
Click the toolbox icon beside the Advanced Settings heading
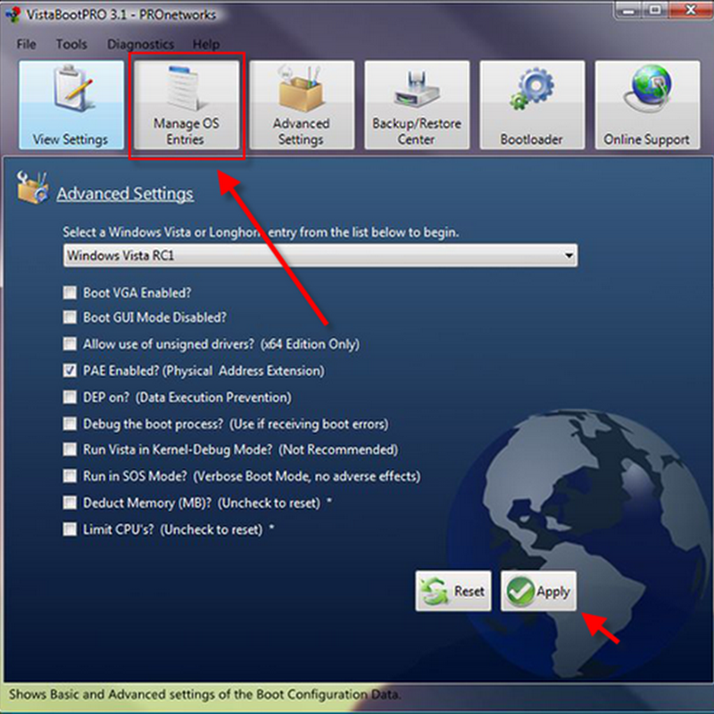coord(32,187)
